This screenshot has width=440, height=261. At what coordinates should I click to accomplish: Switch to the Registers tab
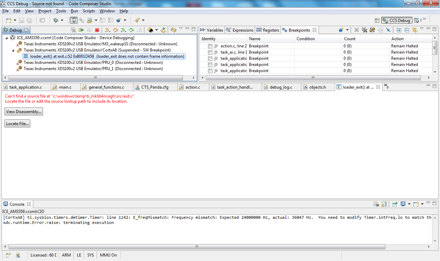point(267,30)
